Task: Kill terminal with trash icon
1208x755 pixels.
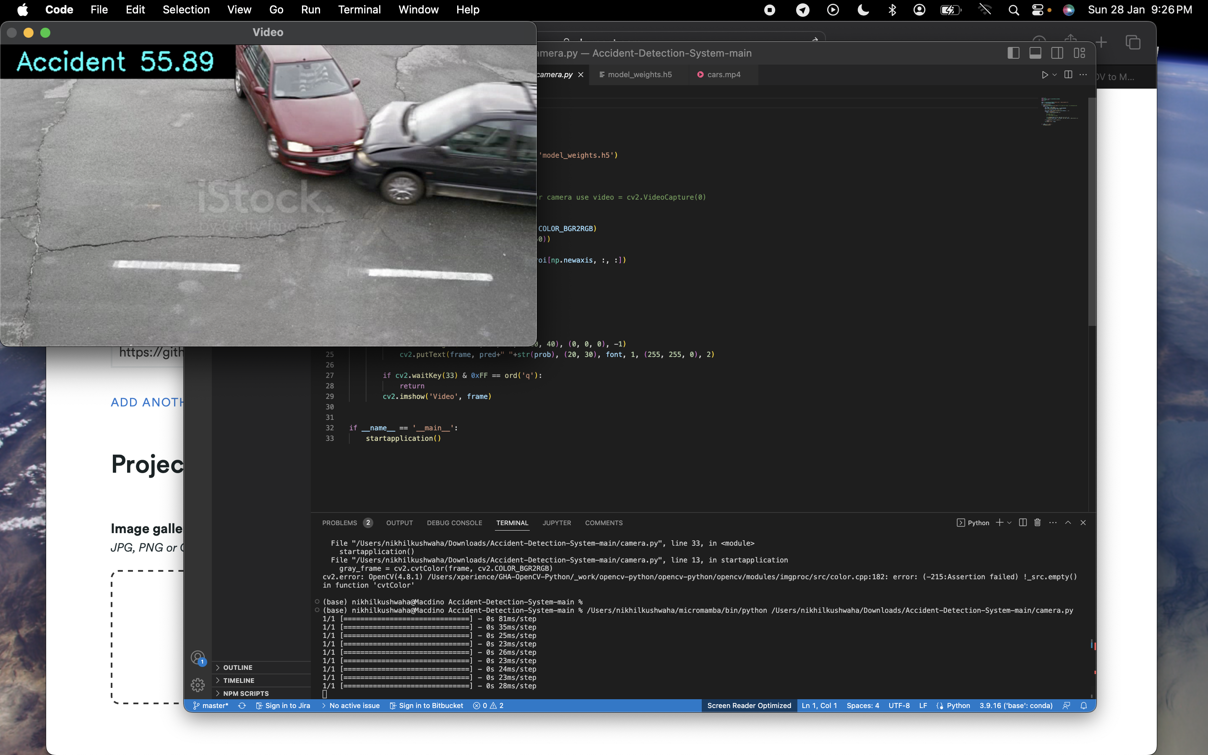Action: coord(1037,522)
